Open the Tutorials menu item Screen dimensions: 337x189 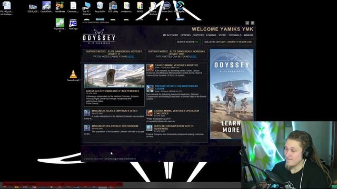point(235,35)
